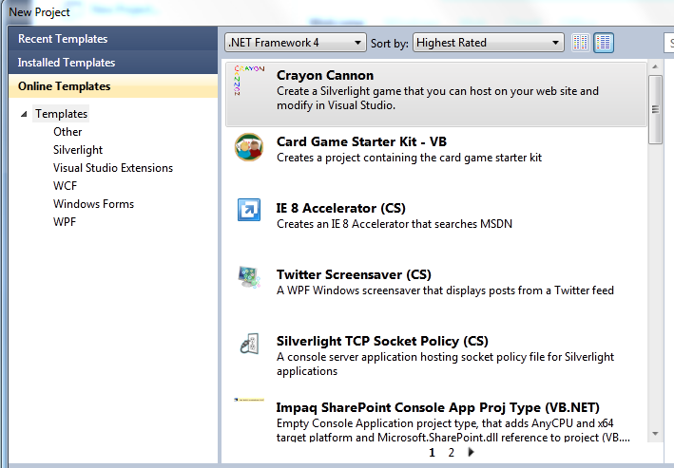Viewport: 674px width, 468px height.
Task: Switch to medium icons list view
Action: (604, 43)
